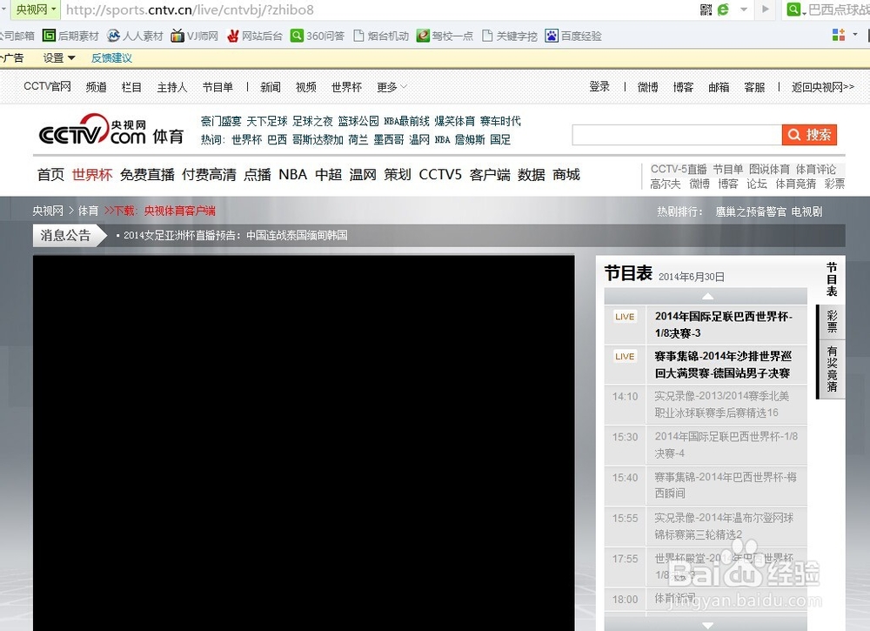Click the go/forward arrow next to address bar
Viewport: 870px width, 631px height.
(x=766, y=10)
